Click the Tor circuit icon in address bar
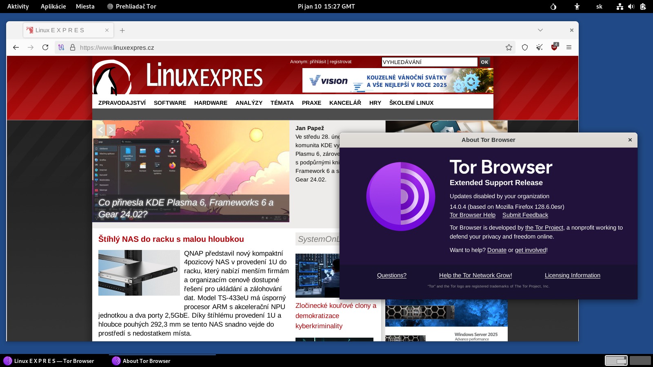Viewport: 653px width, 367px height. pos(61,47)
